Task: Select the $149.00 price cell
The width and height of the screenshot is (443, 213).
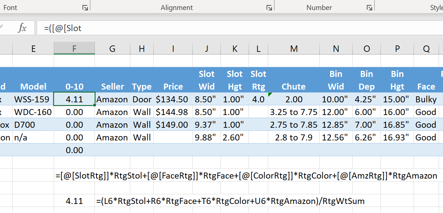Action: (x=173, y=125)
